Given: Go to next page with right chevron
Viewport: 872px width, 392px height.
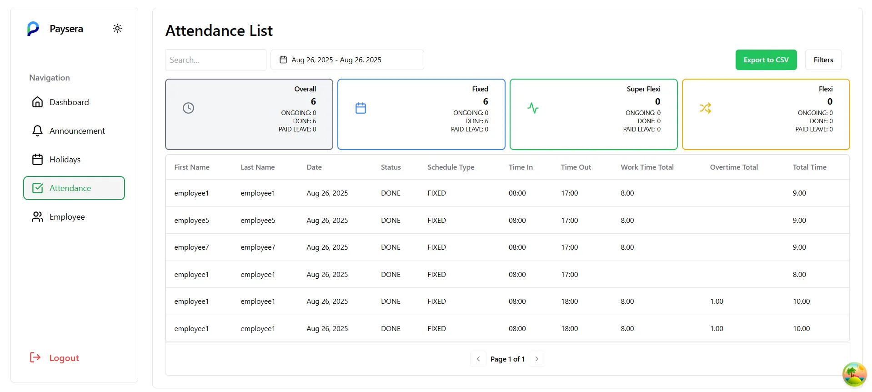Looking at the screenshot, I should pos(537,359).
